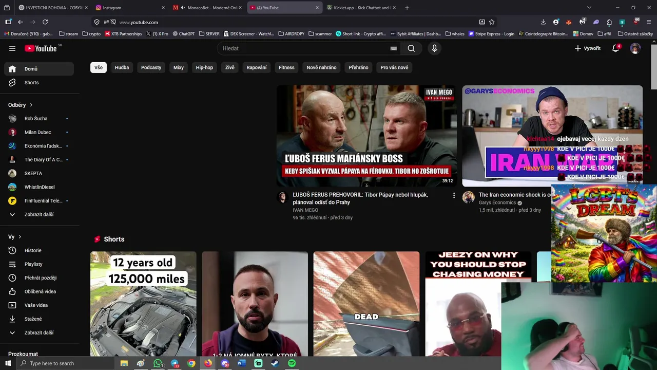This screenshot has height=370, width=657.
Task: Expand Zobrazit další under subscriptions
Action: click(x=39, y=215)
